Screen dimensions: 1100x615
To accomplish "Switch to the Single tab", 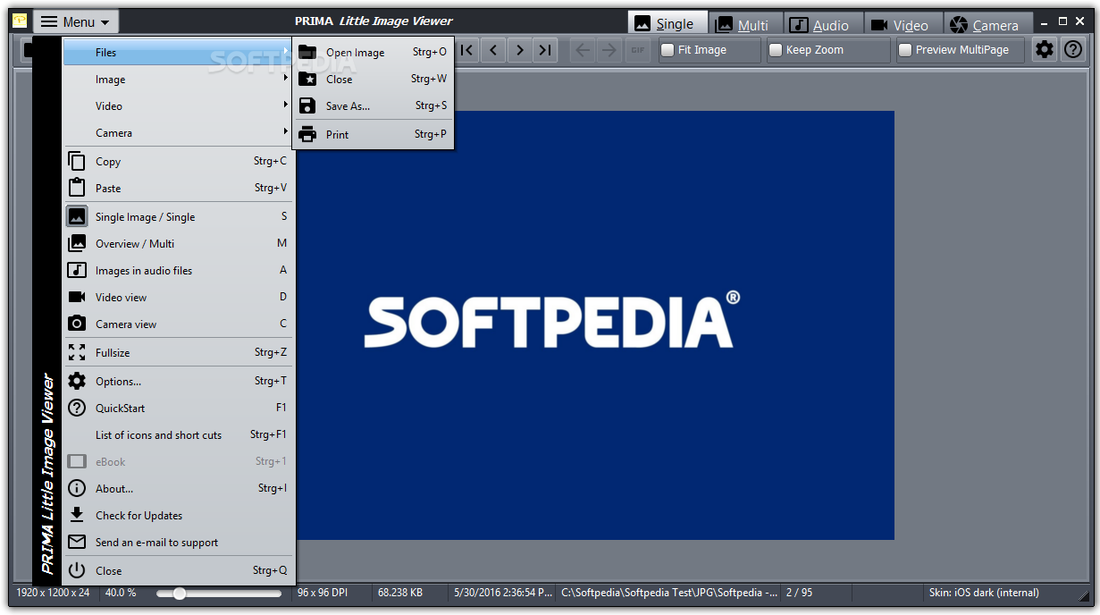I will (668, 24).
